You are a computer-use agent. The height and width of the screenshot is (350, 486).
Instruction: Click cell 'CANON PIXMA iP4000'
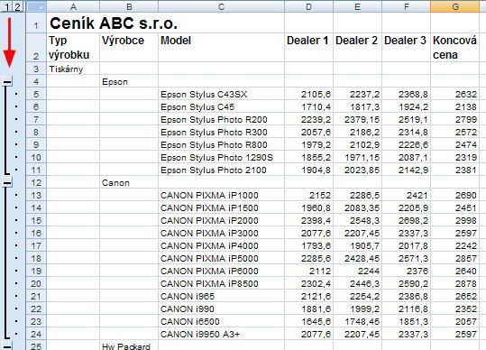click(x=221, y=246)
